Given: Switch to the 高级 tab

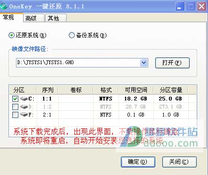Looking at the screenshot, I should point(34,18).
